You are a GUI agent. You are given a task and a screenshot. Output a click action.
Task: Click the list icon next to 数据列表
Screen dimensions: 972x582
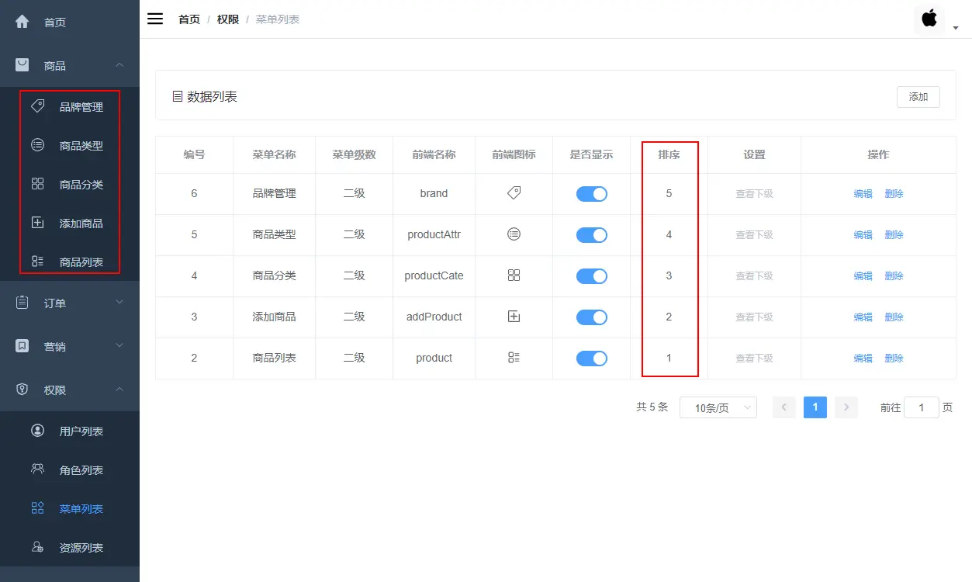point(178,97)
